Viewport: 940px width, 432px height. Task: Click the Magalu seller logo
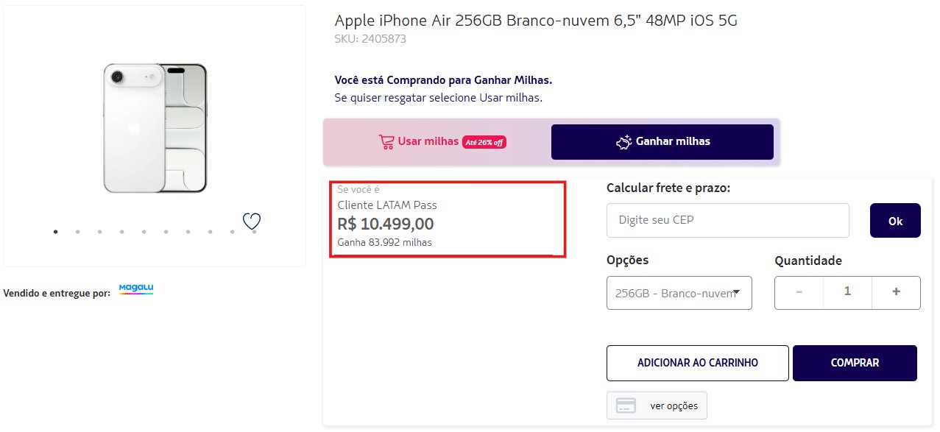[136, 289]
